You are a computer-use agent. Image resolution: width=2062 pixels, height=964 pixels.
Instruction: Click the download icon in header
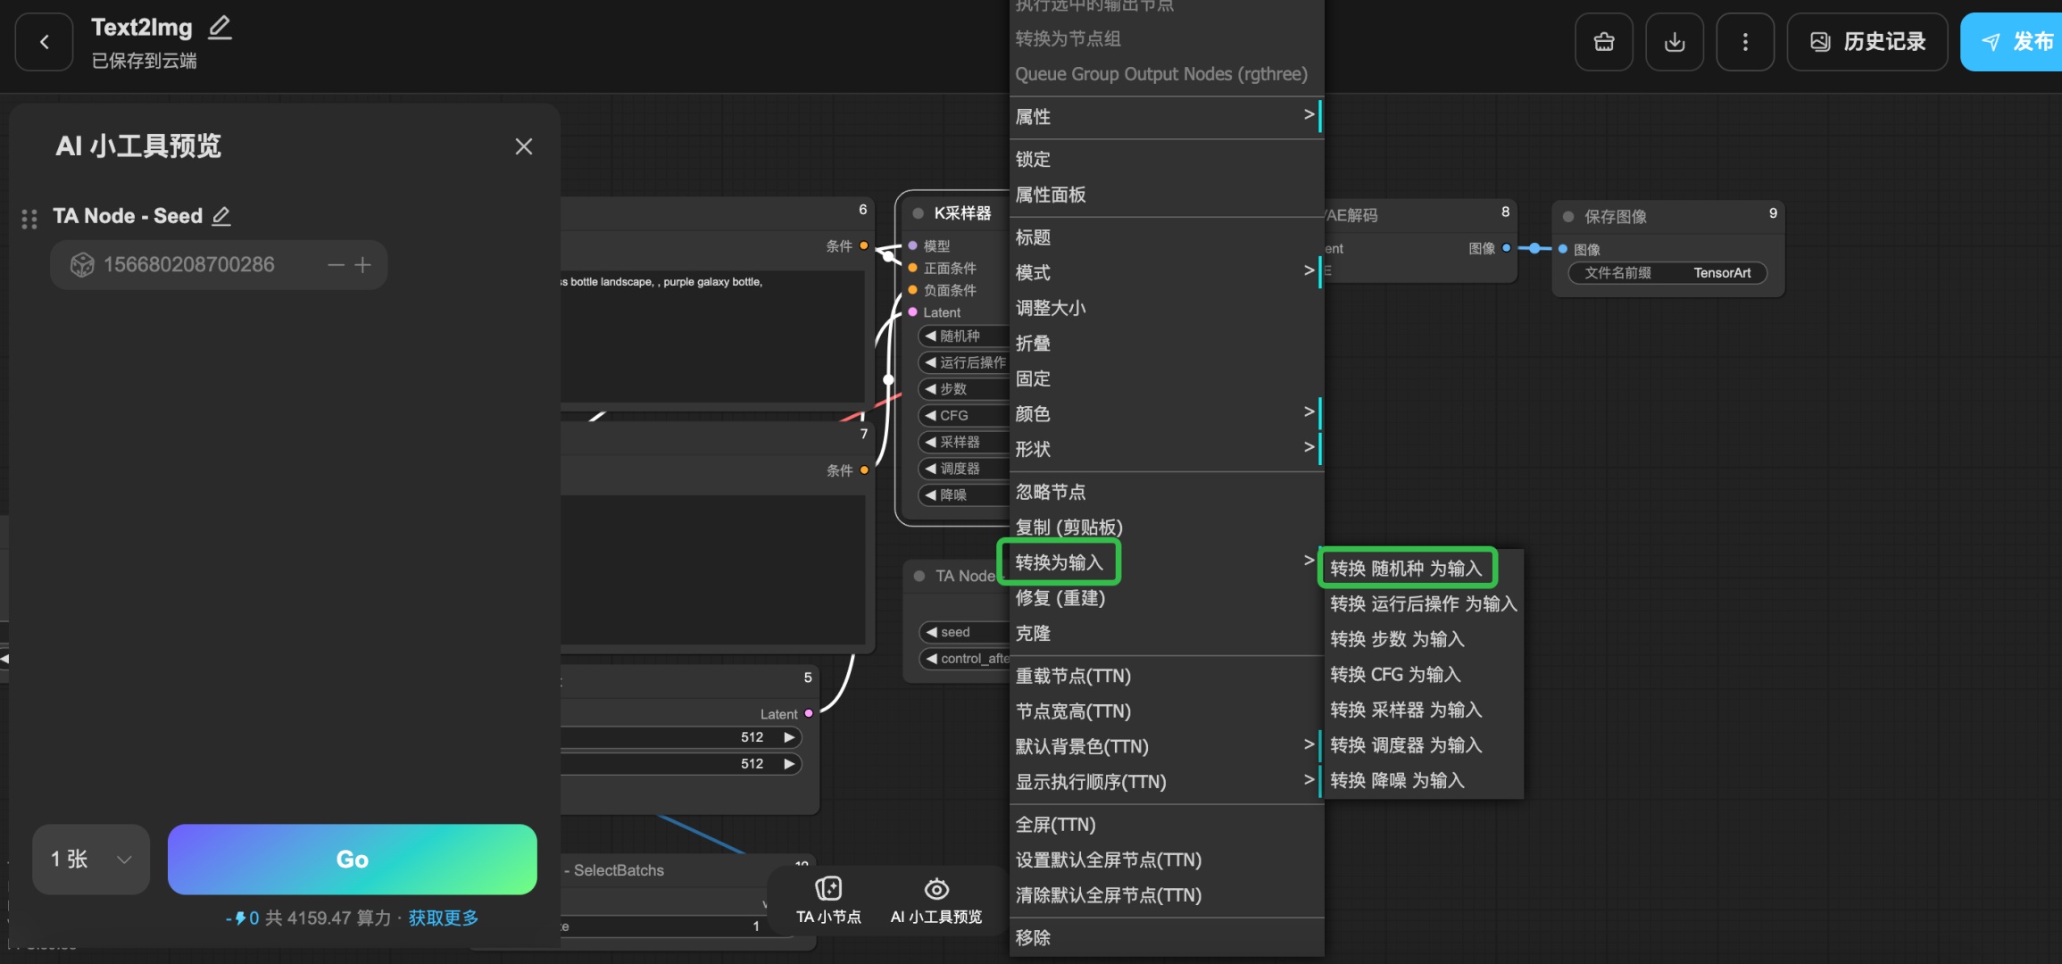pos(1675,42)
